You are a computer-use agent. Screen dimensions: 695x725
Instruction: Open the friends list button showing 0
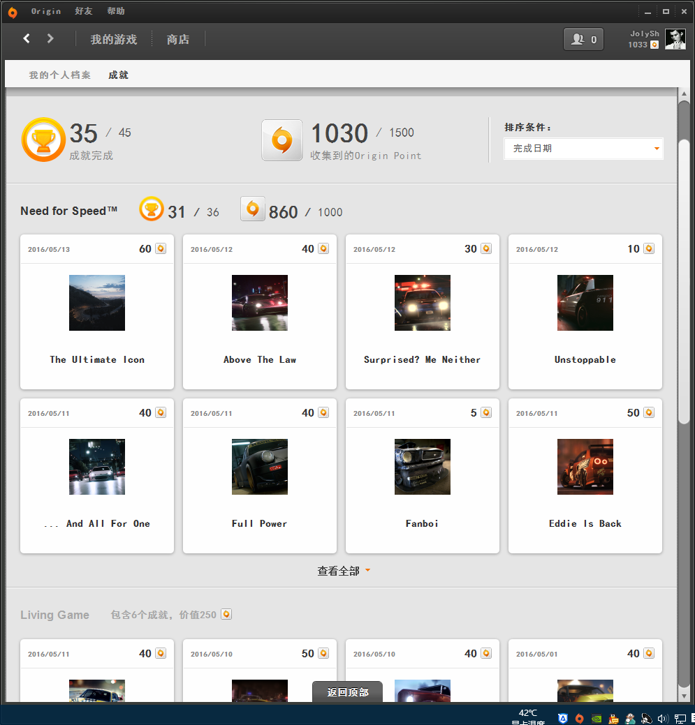(583, 39)
